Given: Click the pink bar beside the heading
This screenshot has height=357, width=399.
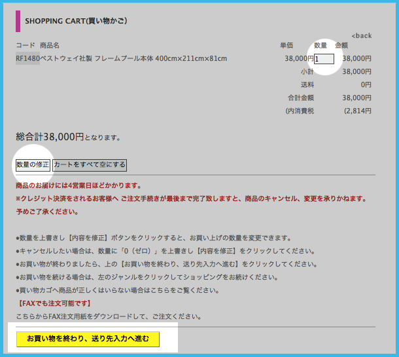Looking at the screenshot, I should click(x=18, y=20).
